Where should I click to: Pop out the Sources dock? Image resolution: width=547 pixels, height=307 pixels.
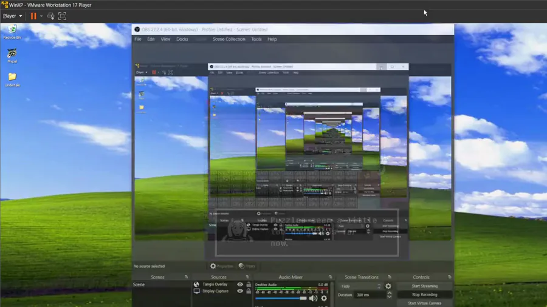247,277
